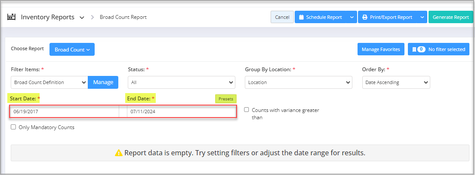Click the calendar icon on Schedule Report
The height and width of the screenshot is (175, 475).
click(301, 17)
